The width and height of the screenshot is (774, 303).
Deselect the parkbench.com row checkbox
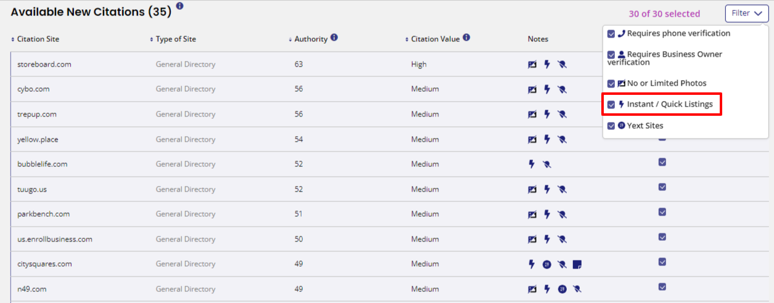tap(662, 212)
